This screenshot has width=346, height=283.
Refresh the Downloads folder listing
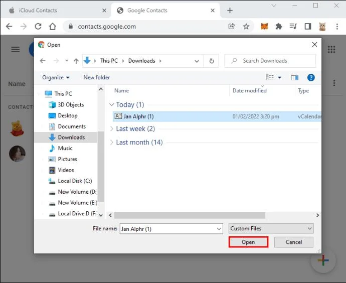[x=212, y=61]
